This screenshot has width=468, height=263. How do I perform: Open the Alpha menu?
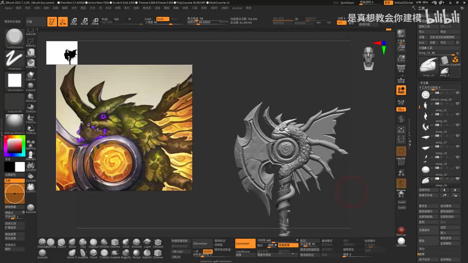[x=8, y=8]
